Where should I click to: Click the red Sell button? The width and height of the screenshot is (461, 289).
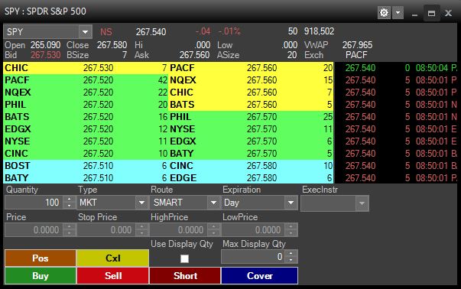[x=113, y=276]
